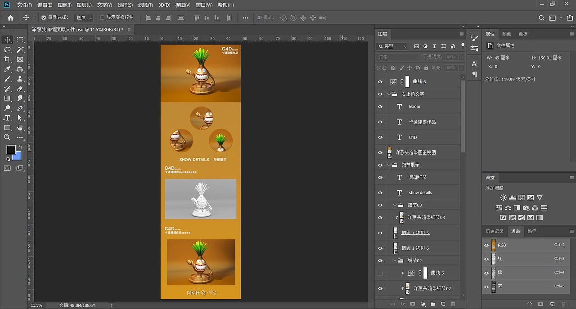Image resolution: width=576 pixels, height=309 pixels.
Task: Toggle the layer filter on/off switch
Action: tap(463, 45)
